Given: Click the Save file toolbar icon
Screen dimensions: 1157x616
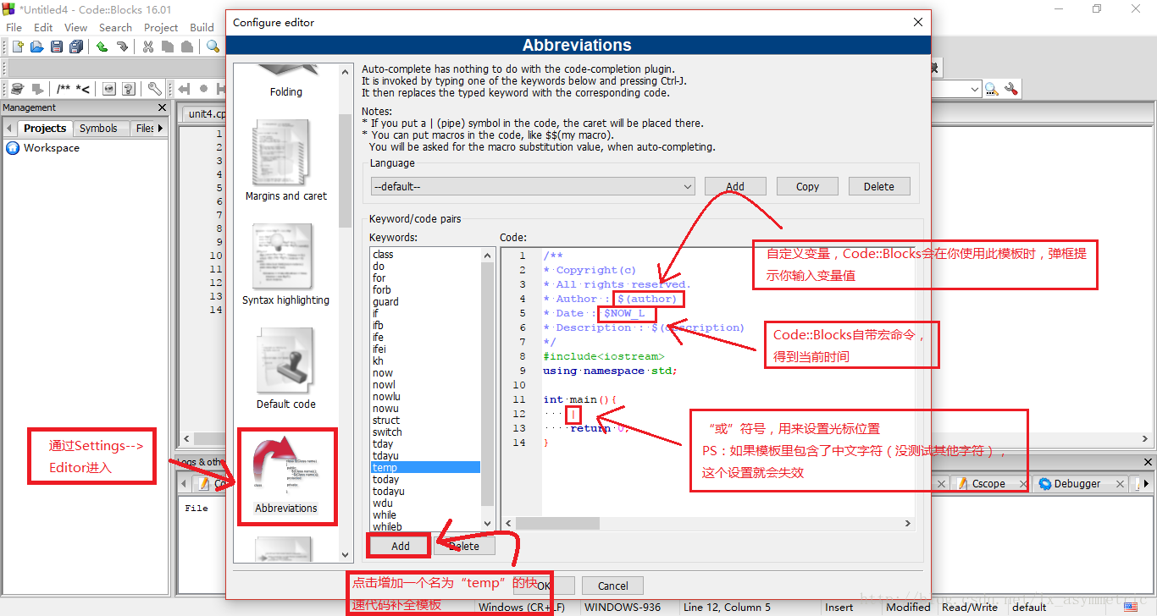Looking at the screenshot, I should 57,47.
